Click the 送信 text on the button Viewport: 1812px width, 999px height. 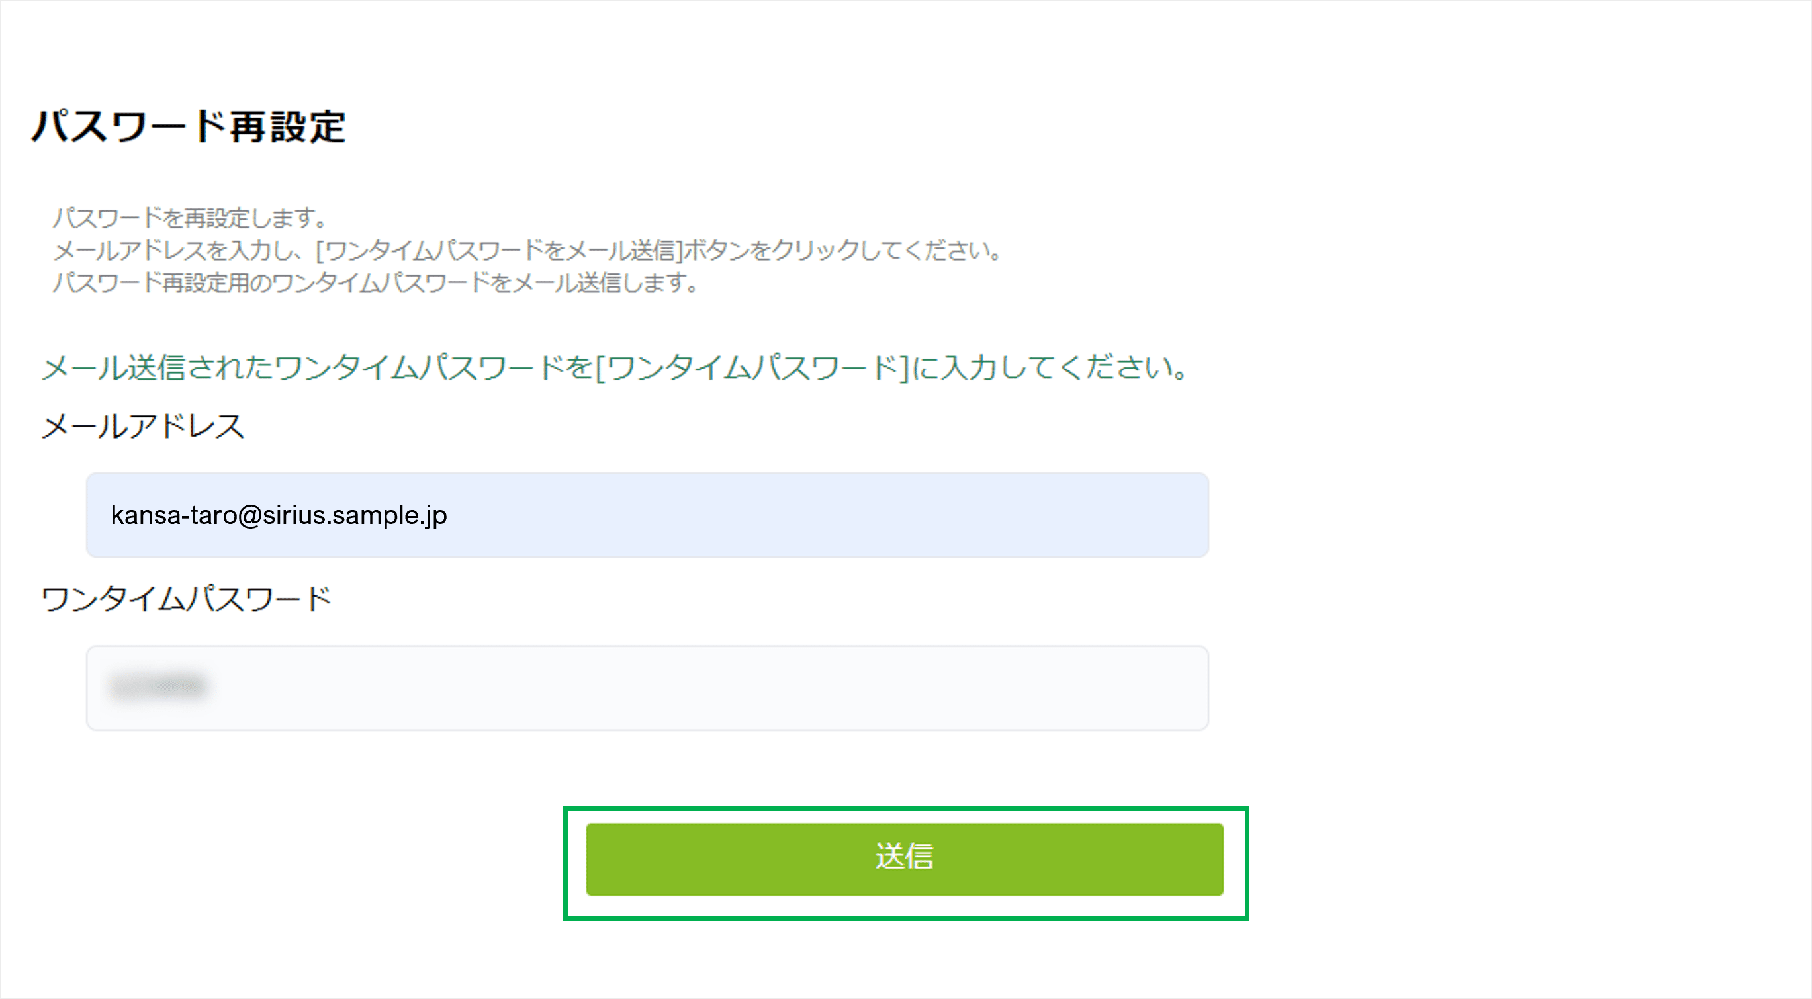pos(905,857)
